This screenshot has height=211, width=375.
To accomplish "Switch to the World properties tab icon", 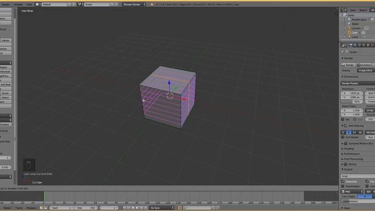I will click(364, 45).
